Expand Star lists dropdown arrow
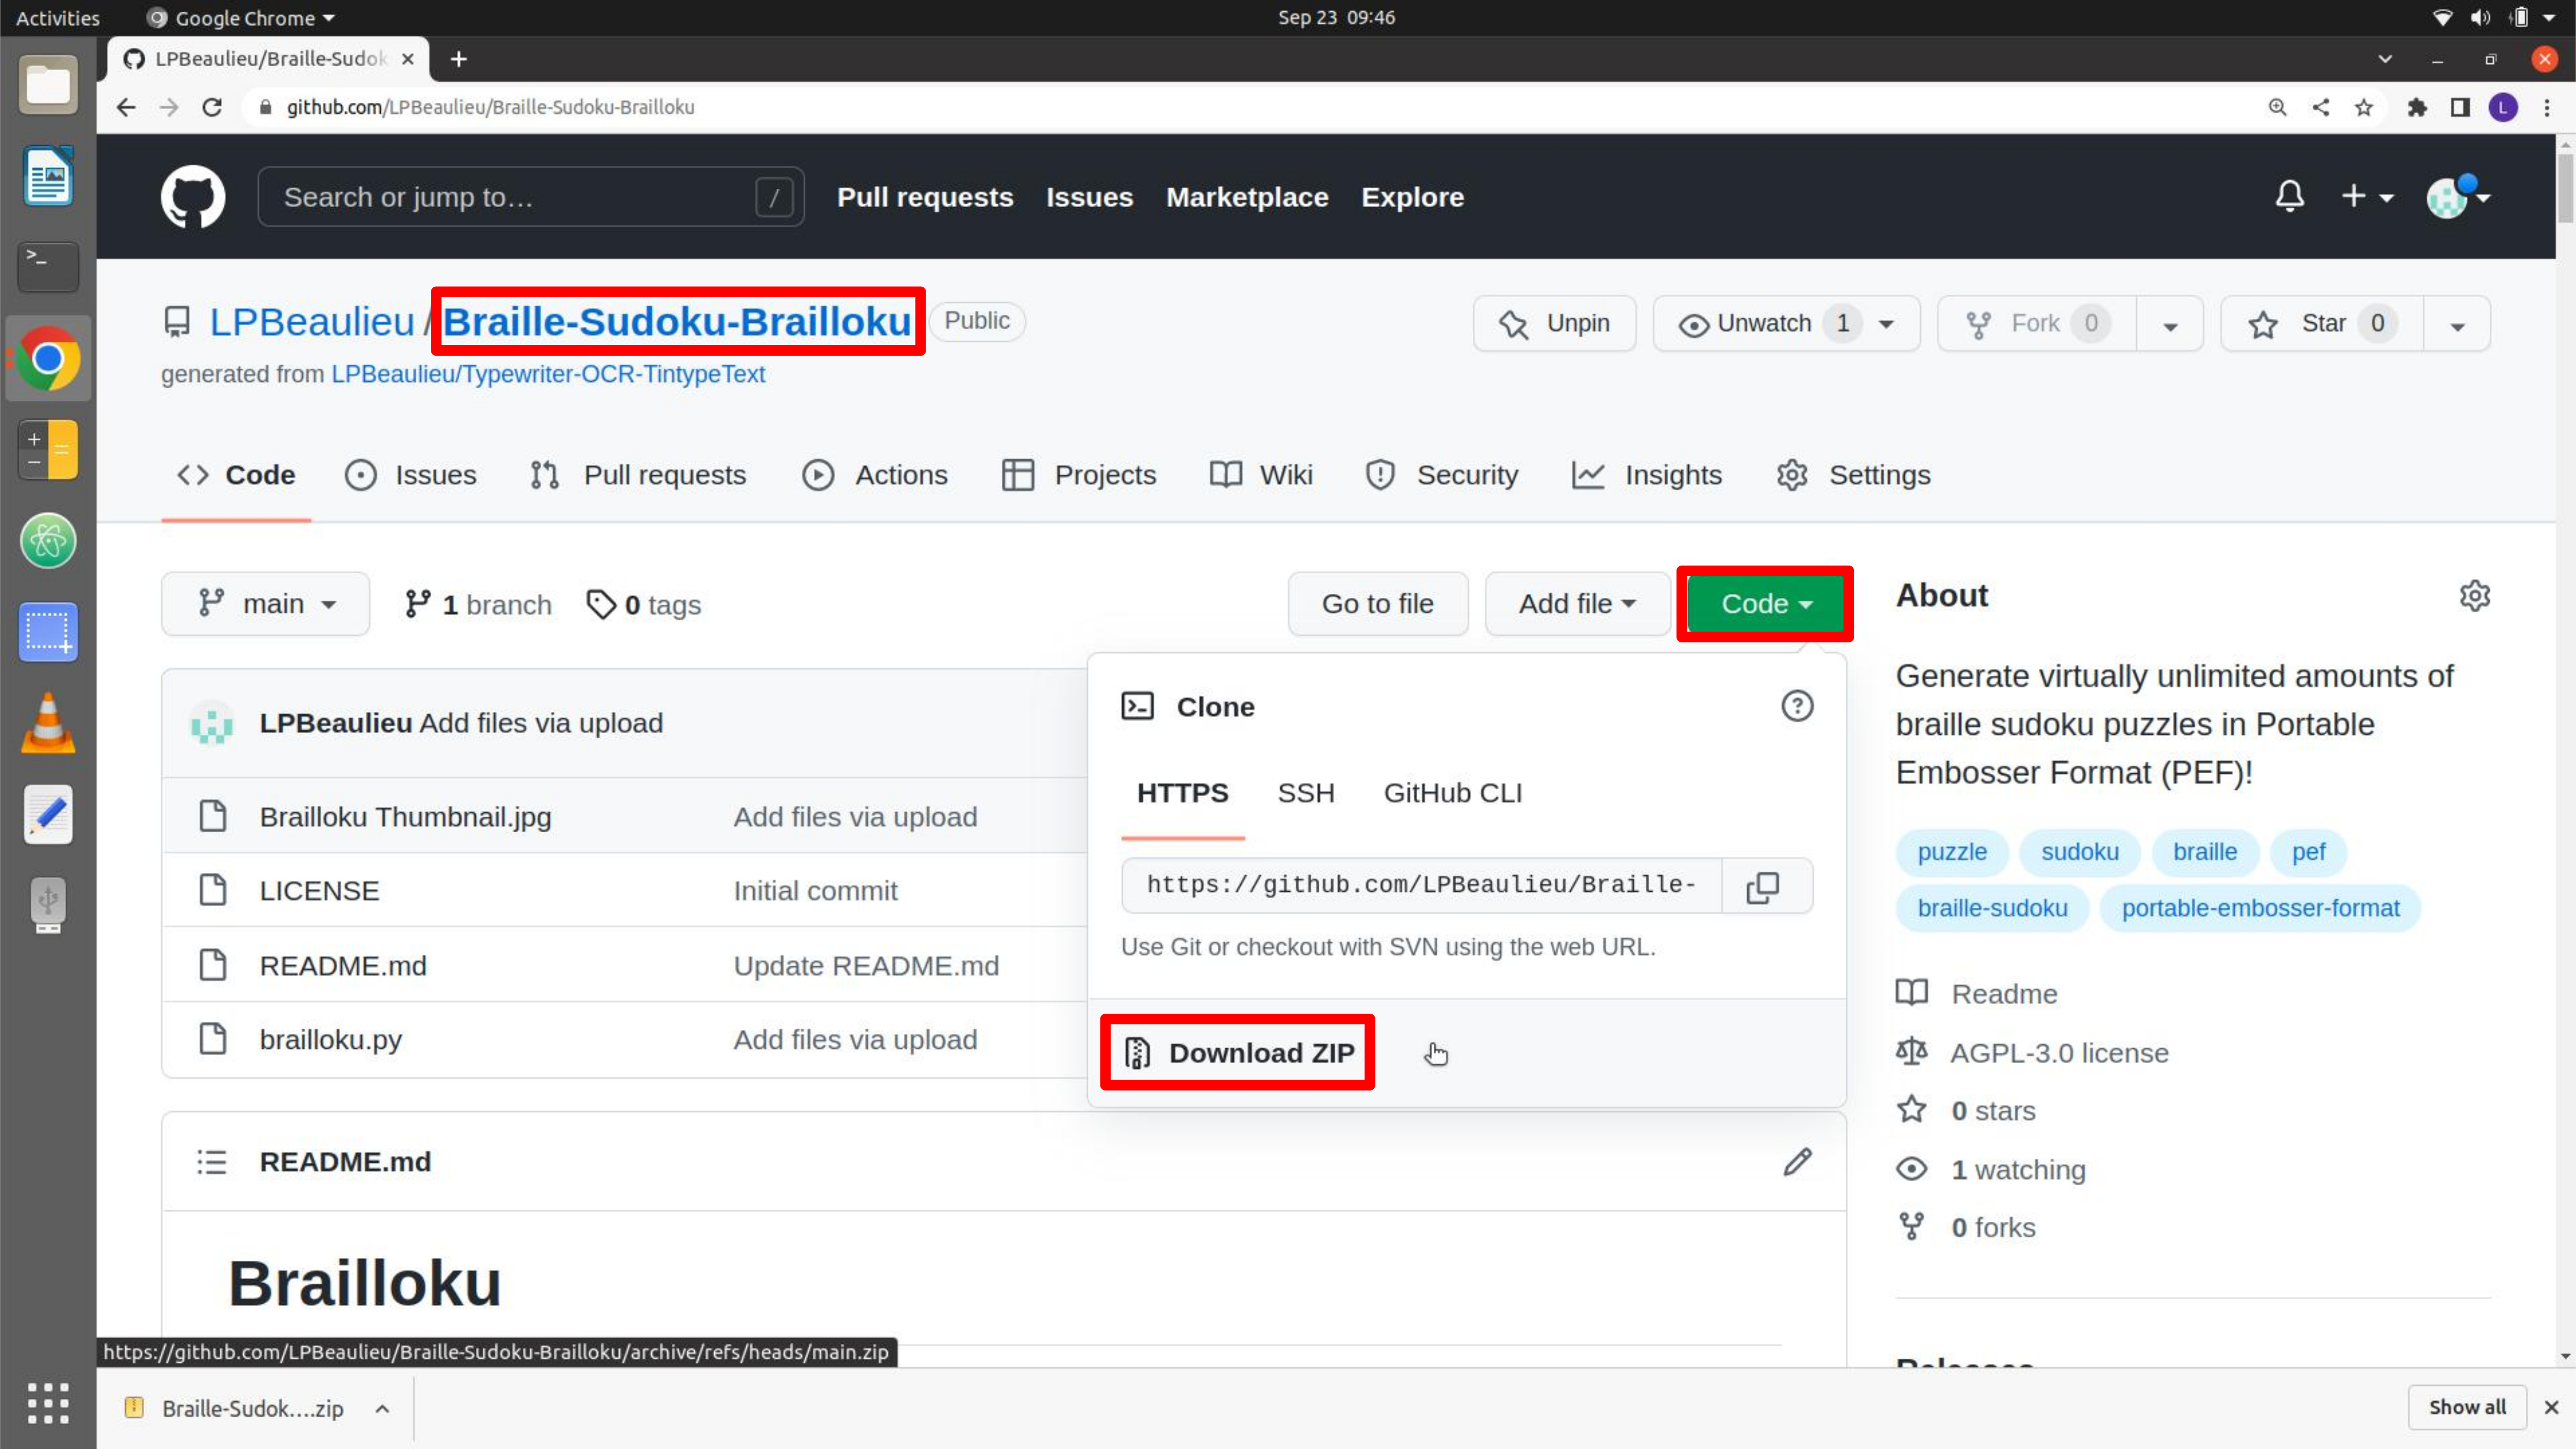The width and height of the screenshot is (2576, 1449). (2457, 325)
